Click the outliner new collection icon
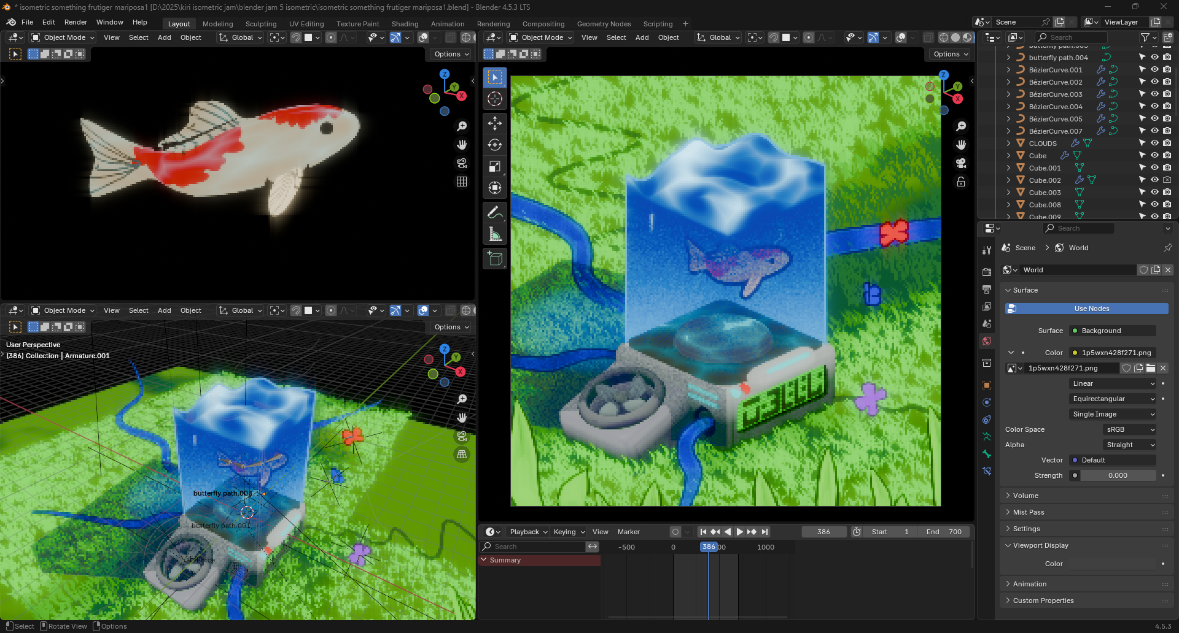This screenshot has height=633, width=1179. 1167,37
